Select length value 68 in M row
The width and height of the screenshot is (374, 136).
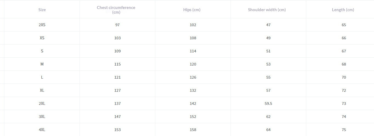click(344, 64)
